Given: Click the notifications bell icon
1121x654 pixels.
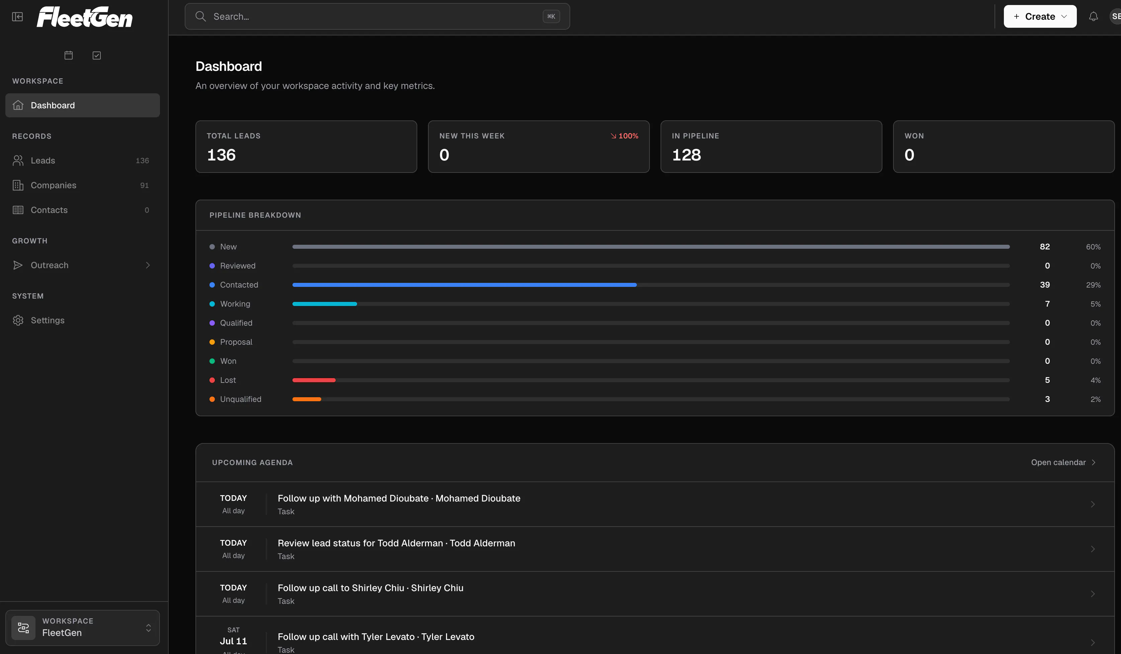Looking at the screenshot, I should [1093, 16].
